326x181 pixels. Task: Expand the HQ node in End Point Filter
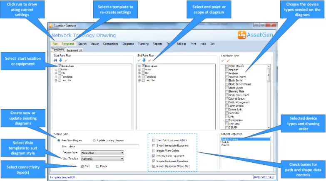pyautogui.click(x=139, y=73)
